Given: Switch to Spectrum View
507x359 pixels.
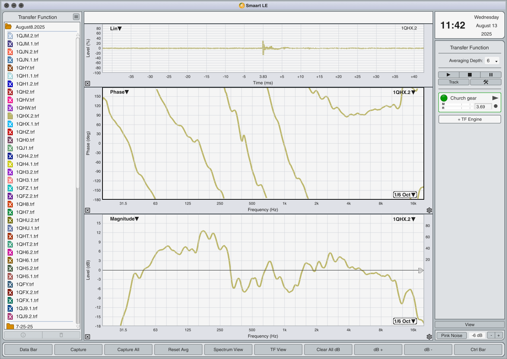Looking at the screenshot, I should pos(228,350).
